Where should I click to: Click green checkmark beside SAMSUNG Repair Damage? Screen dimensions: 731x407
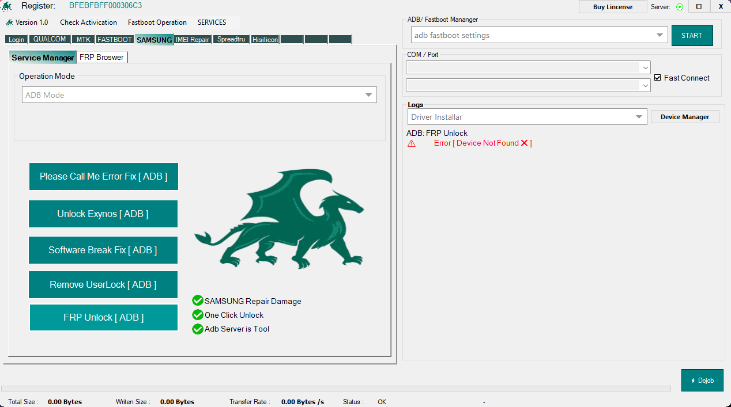pyautogui.click(x=198, y=301)
